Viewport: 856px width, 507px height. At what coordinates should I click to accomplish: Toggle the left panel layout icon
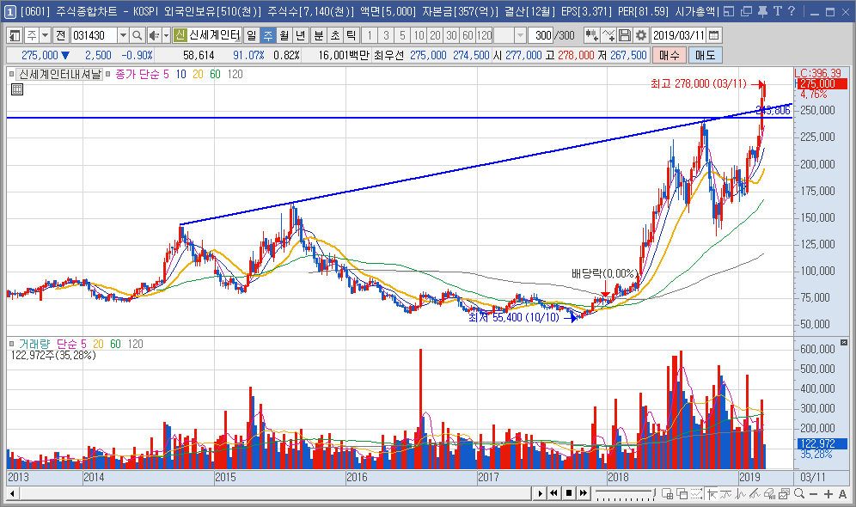tap(15, 35)
